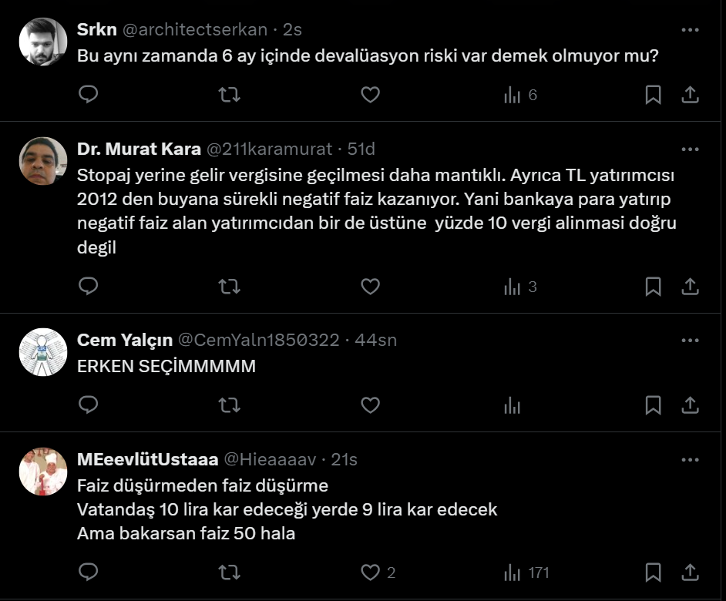Open more options for Srkn's tweet

691,30
